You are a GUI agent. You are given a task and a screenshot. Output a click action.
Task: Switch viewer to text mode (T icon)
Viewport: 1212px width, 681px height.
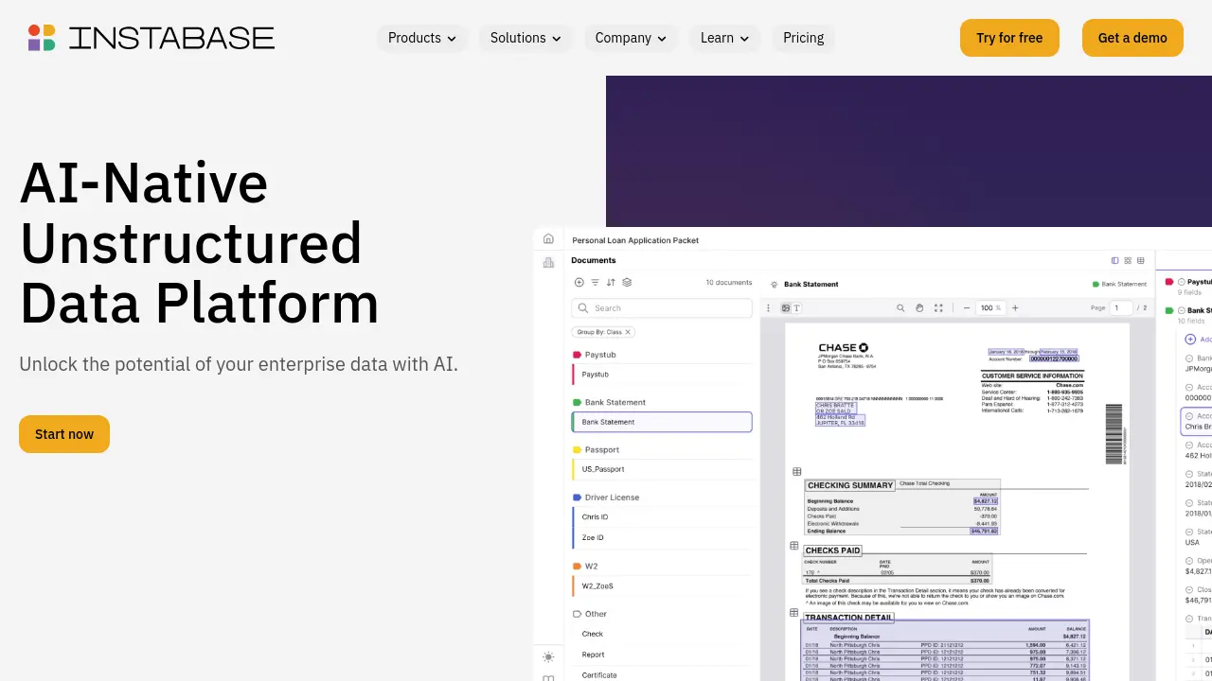(x=796, y=307)
